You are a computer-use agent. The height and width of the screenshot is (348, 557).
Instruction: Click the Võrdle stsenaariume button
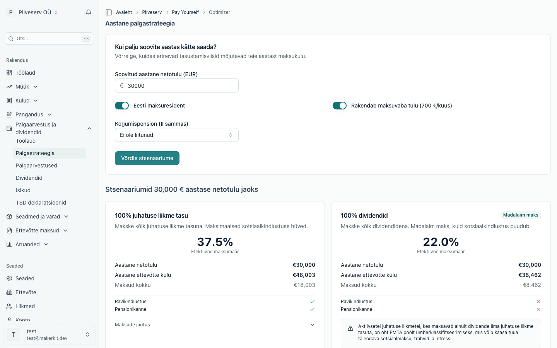point(147,158)
